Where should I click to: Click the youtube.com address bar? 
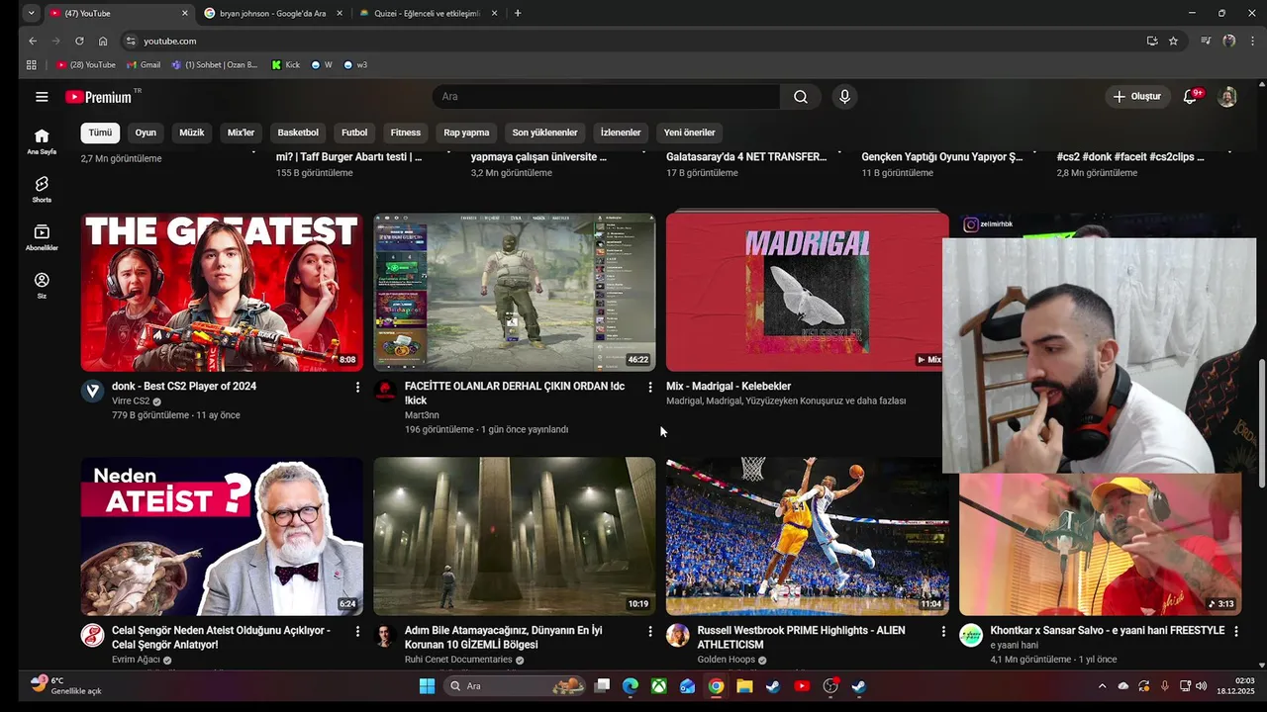point(633,41)
